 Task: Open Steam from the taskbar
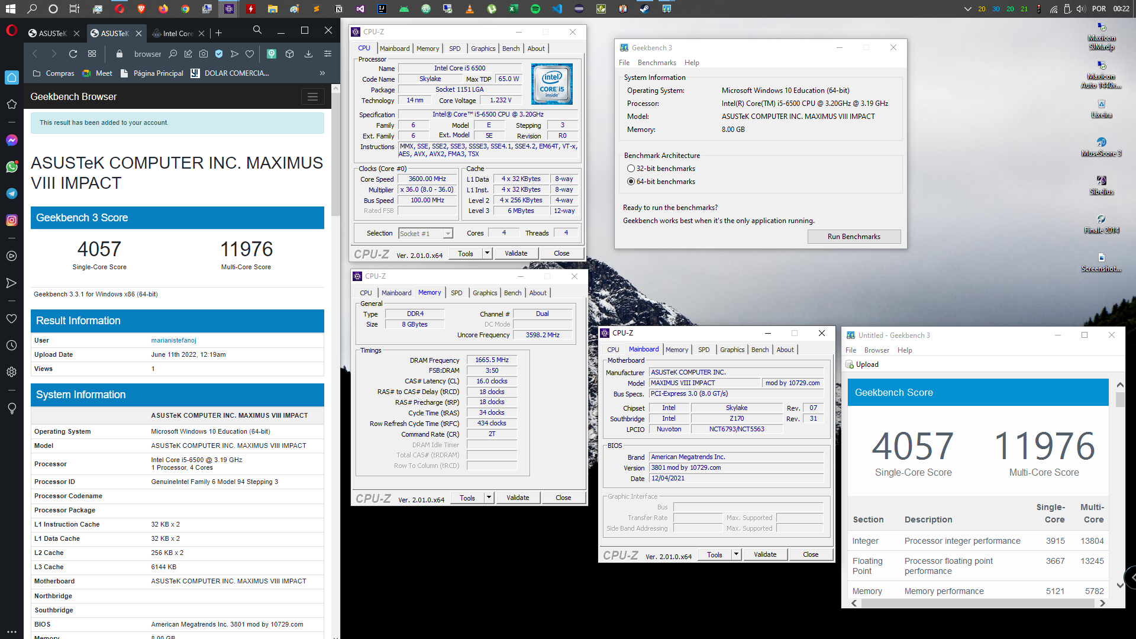point(645,9)
